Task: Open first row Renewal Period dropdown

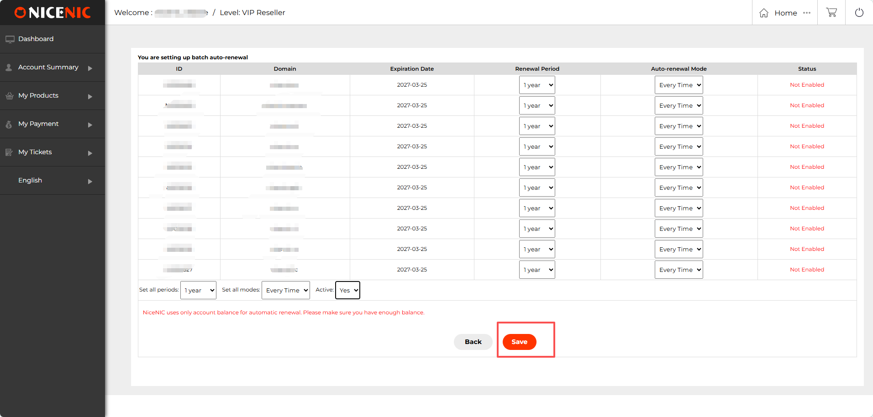Action: click(537, 85)
